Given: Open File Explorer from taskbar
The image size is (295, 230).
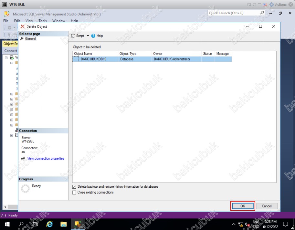Looking at the screenshot, I should pos(63,224).
